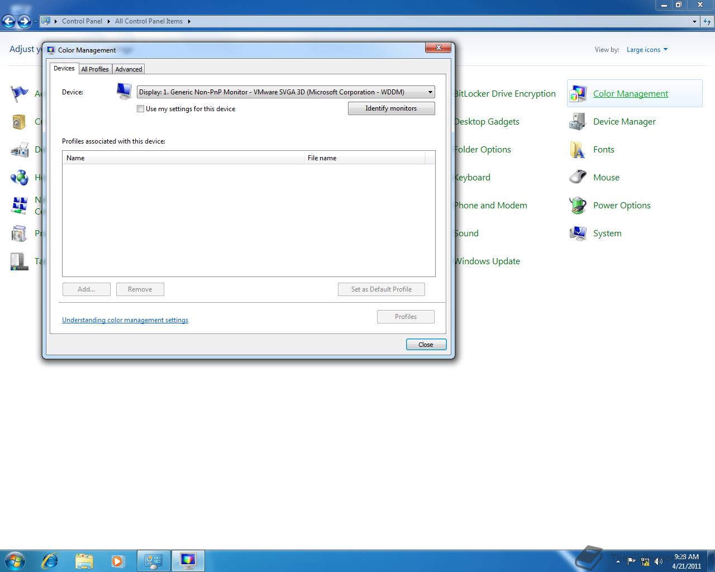Open Desktop Gadgets link
The image size is (715, 572).
[x=487, y=122]
